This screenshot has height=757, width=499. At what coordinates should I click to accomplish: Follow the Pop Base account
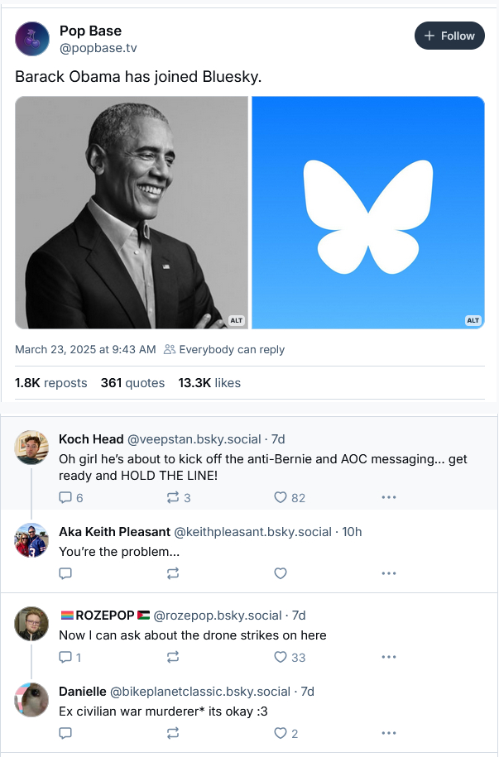coord(449,36)
